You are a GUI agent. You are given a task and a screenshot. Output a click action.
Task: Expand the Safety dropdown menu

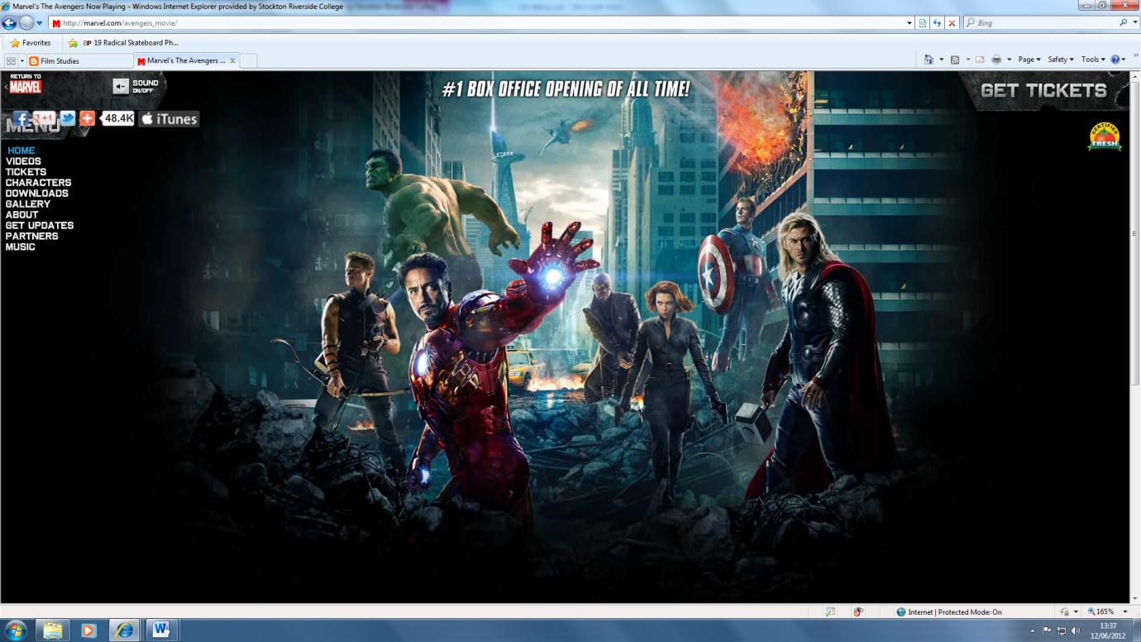coord(1059,59)
